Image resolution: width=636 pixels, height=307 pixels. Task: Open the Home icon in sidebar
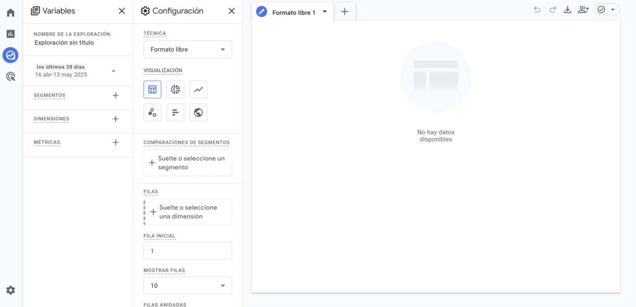(11, 12)
